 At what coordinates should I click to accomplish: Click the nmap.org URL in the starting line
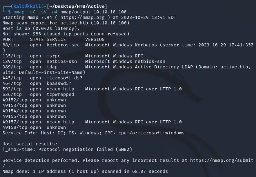(82, 18)
